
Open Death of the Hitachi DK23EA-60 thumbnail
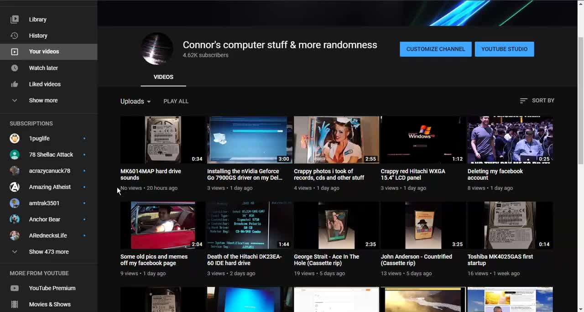click(x=250, y=225)
